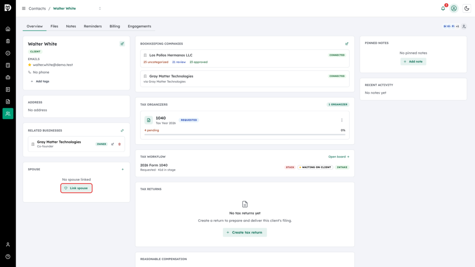Image resolution: width=475 pixels, height=267 pixels.
Task: Open the help question mark icon
Action: pos(8,257)
